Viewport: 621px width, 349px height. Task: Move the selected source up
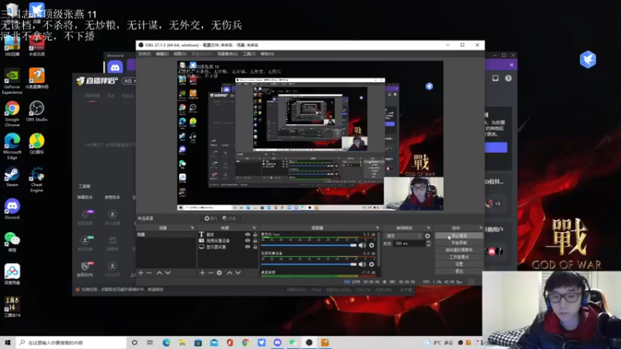click(x=229, y=273)
